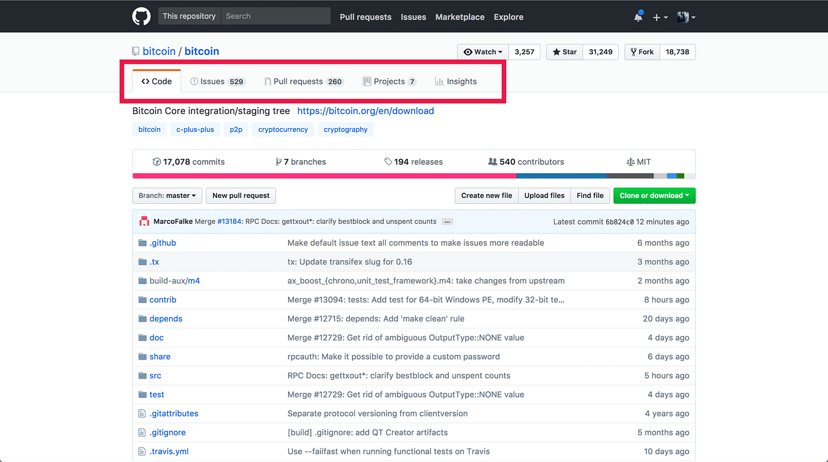This screenshot has width=828, height=462.
Task: Click the GitHub logo in the top bar
Action: [141, 16]
